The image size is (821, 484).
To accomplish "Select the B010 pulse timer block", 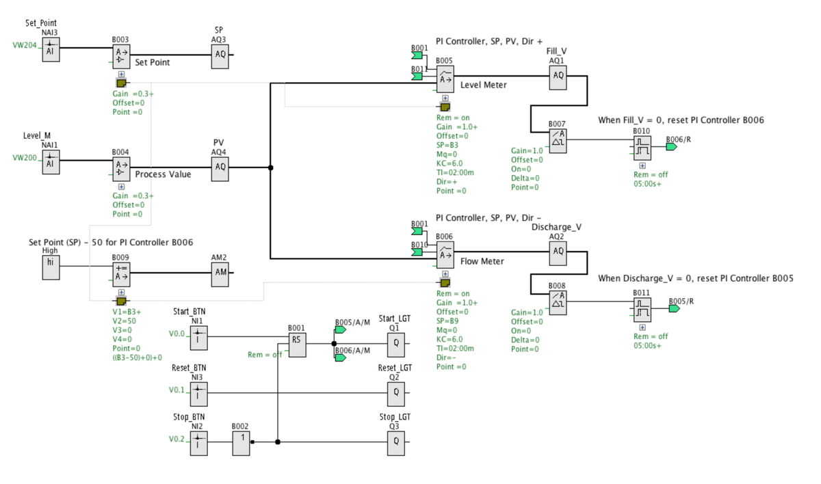I will coord(642,148).
